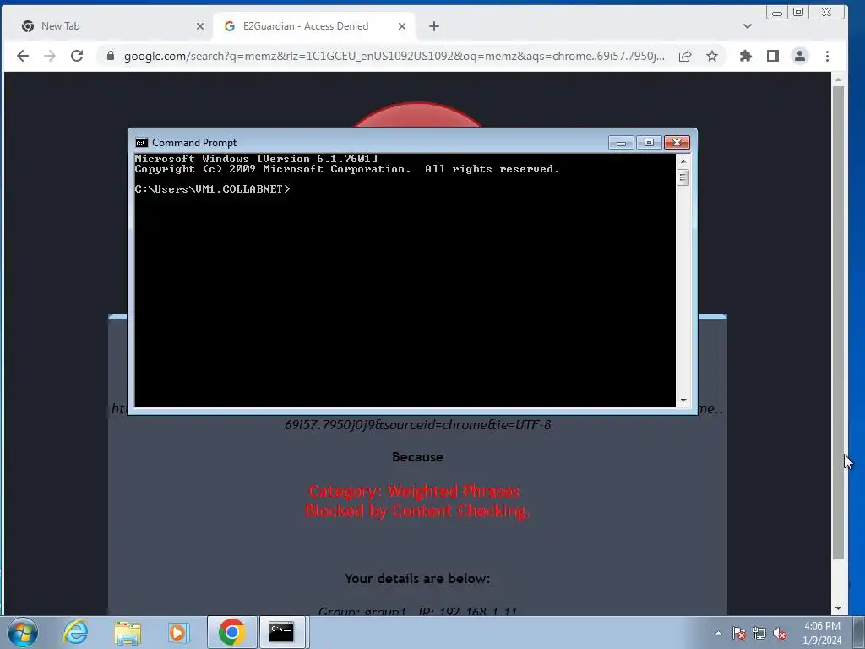Click the forward navigation arrow in Chrome
Screen dimensions: 865x649
point(50,56)
